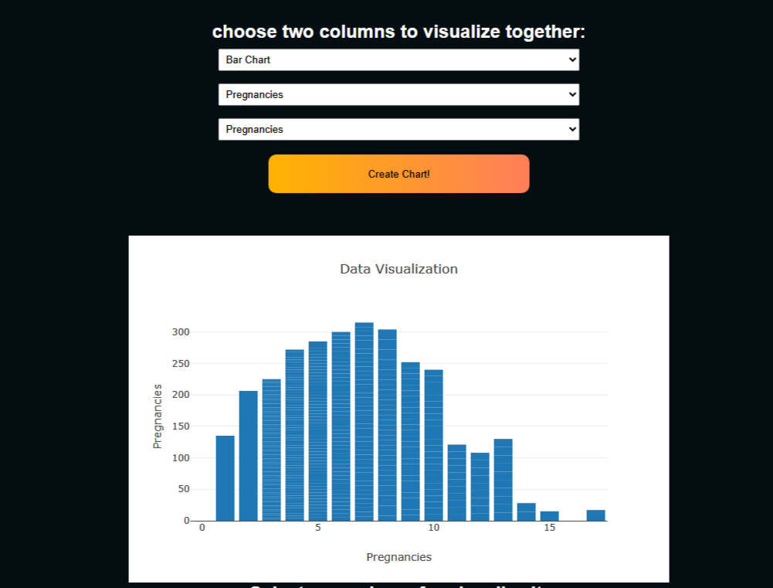Viewport: 773px width, 588px height.
Task: Click the bar at Pregnancies value 15
Action: [550, 516]
